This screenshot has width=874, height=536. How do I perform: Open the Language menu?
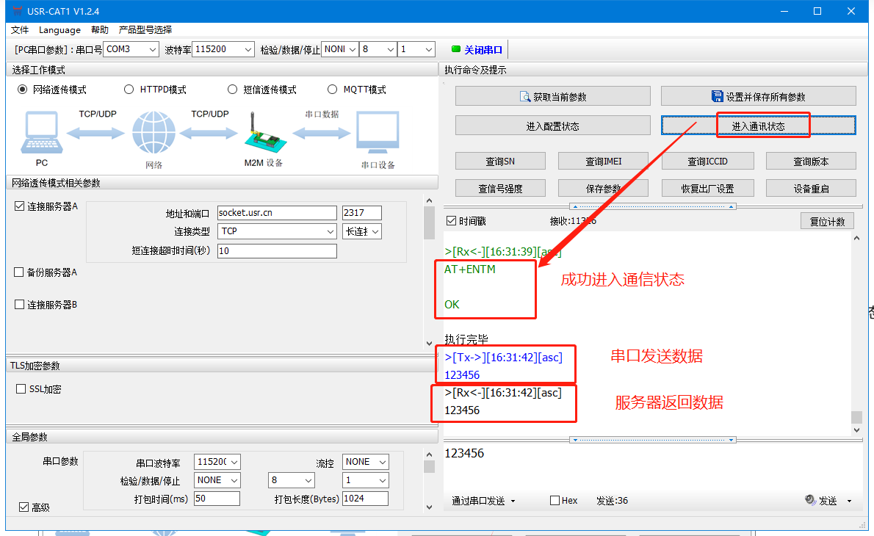(x=59, y=30)
